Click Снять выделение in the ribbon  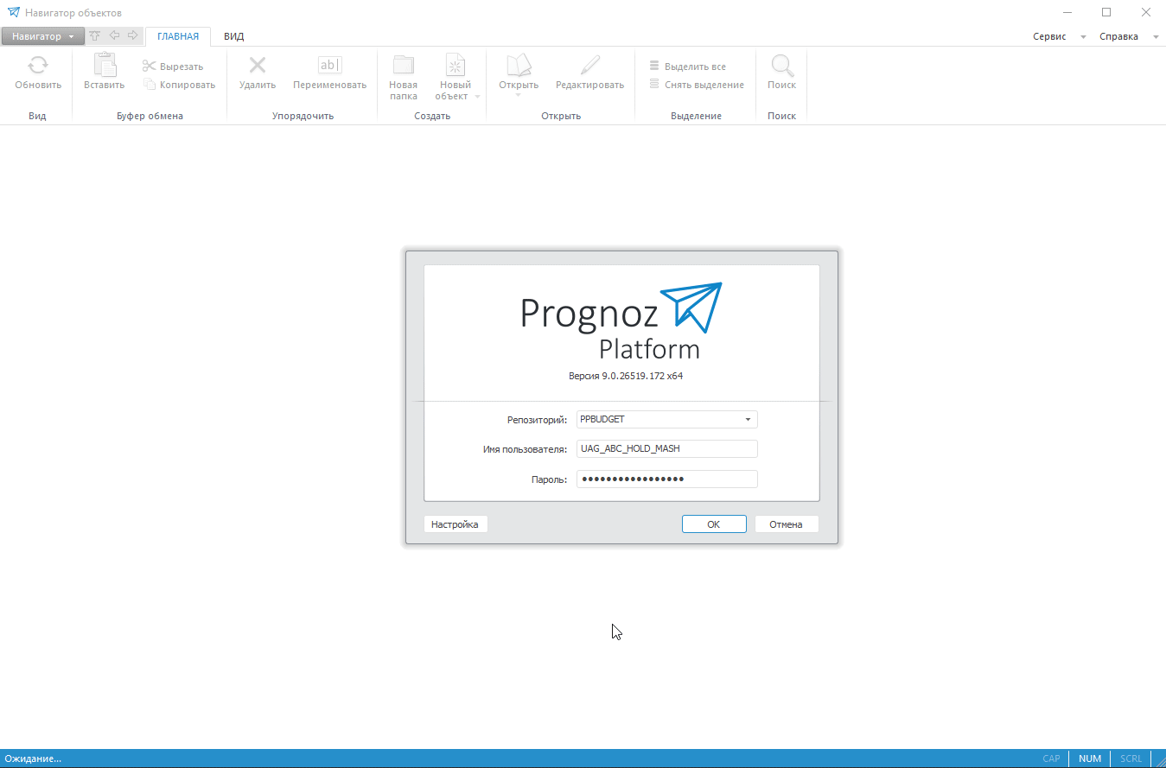(697, 85)
